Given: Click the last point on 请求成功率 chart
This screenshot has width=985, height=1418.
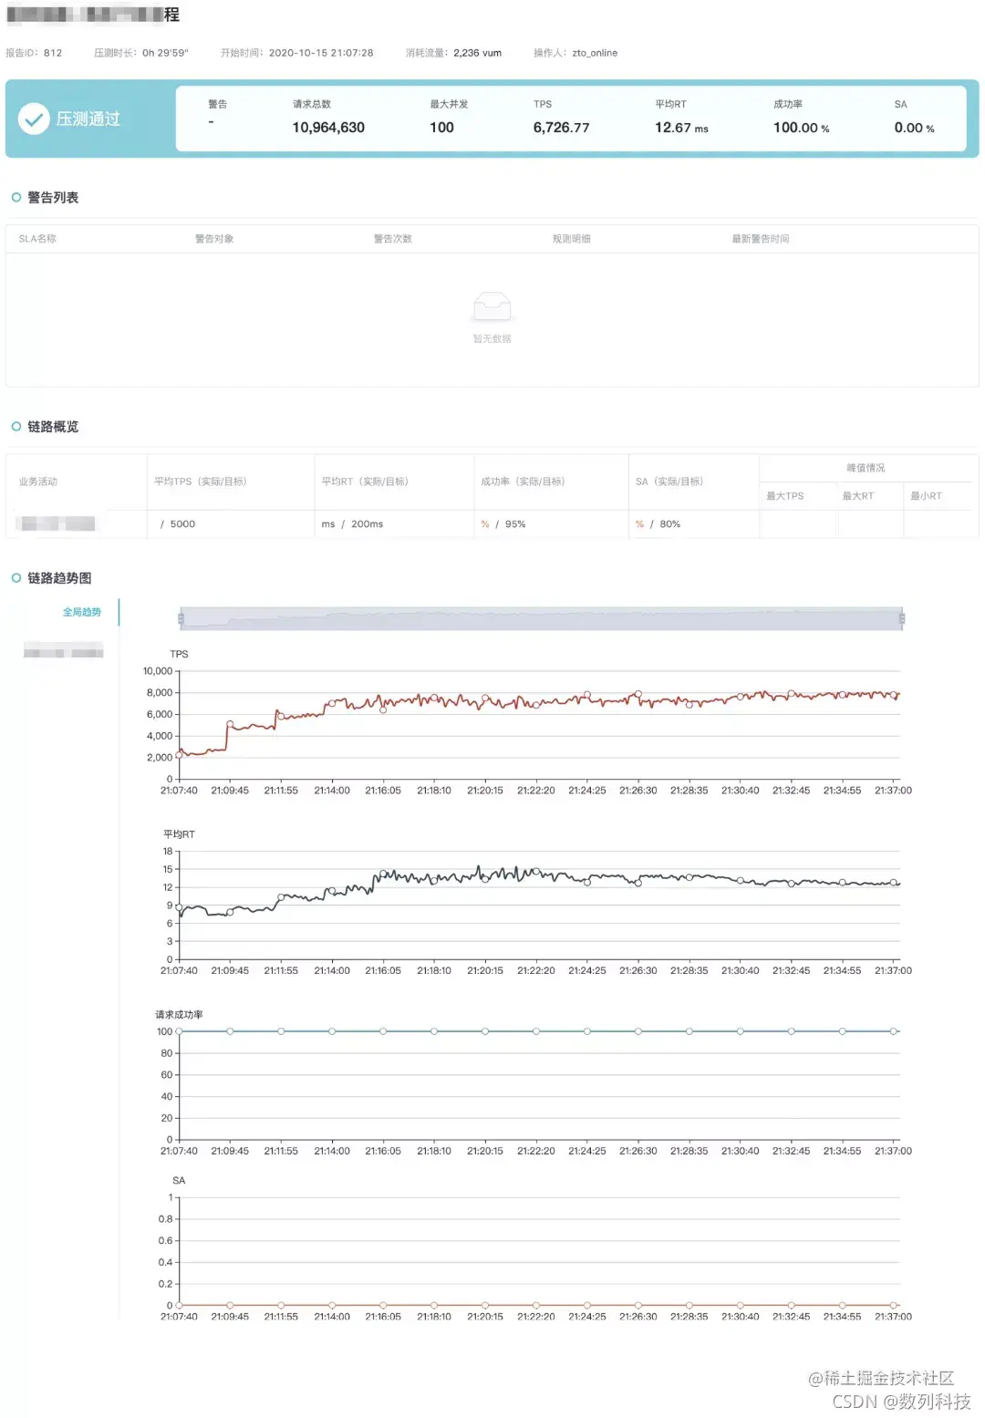Looking at the screenshot, I should [x=894, y=1031].
